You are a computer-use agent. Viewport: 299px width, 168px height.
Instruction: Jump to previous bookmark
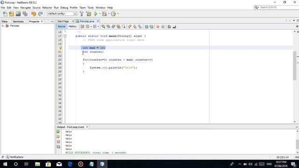[130, 27]
